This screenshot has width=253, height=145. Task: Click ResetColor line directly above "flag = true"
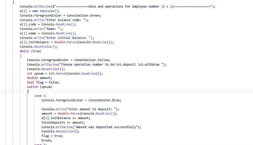(60, 131)
